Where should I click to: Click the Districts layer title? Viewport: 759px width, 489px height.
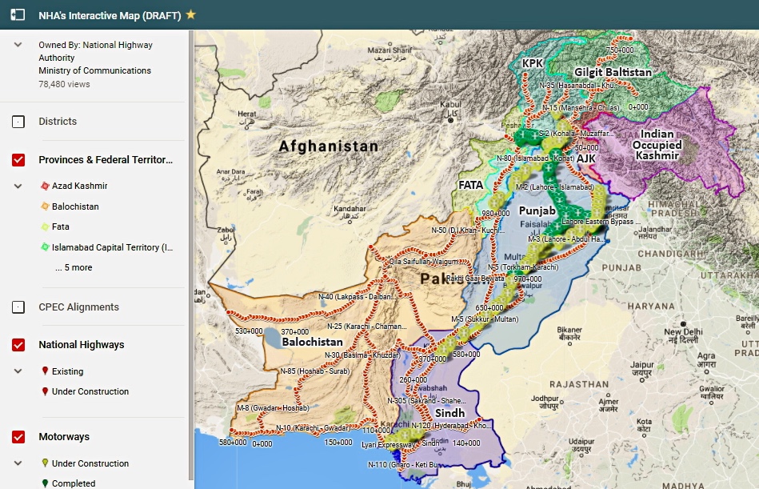click(58, 121)
